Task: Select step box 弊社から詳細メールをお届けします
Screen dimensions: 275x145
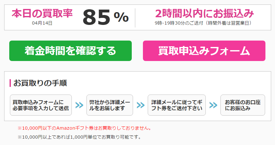Action: point(110,105)
